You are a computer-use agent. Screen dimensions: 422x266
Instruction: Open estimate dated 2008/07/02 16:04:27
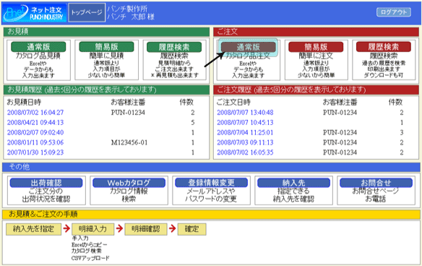[x=35, y=113]
